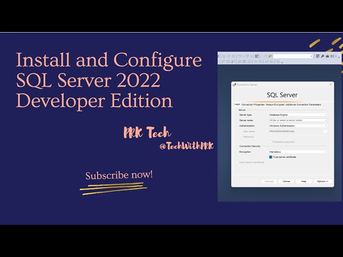Open the second toolbar row overflow arrow
Viewport: 343px width, 257px height.
pos(282,63)
